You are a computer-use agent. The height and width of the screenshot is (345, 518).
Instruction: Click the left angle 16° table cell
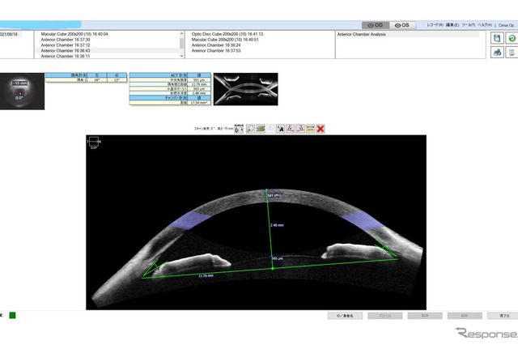[x=97, y=80]
